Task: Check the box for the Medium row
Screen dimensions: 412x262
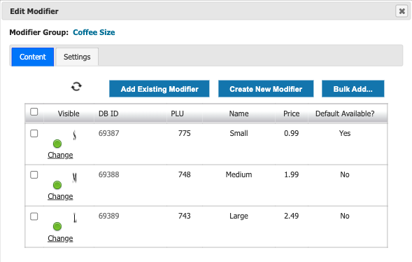Action: (x=34, y=174)
